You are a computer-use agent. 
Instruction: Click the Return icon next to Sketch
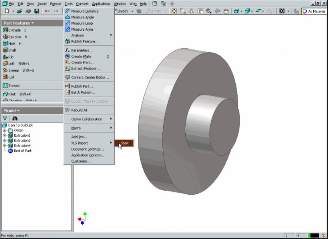[139, 11]
